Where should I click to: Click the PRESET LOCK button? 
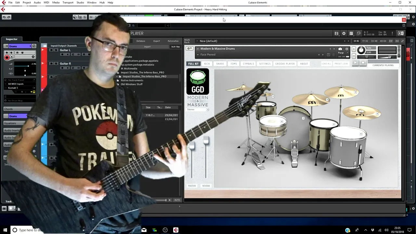tap(341, 64)
